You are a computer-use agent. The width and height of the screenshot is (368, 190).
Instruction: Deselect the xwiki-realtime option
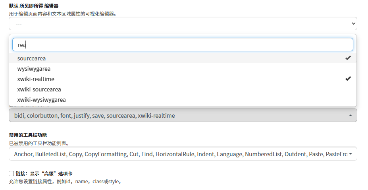[36, 79]
